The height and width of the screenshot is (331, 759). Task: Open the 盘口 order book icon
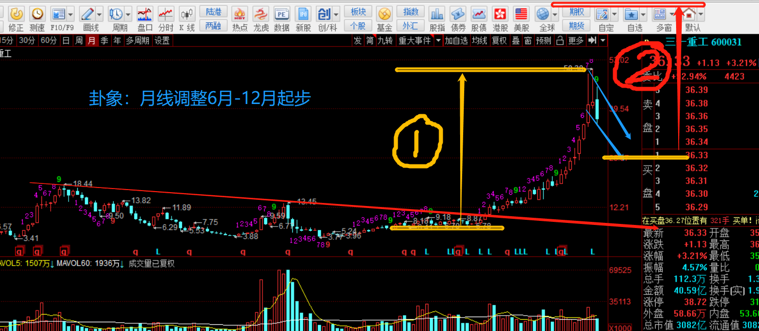coord(145,14)
